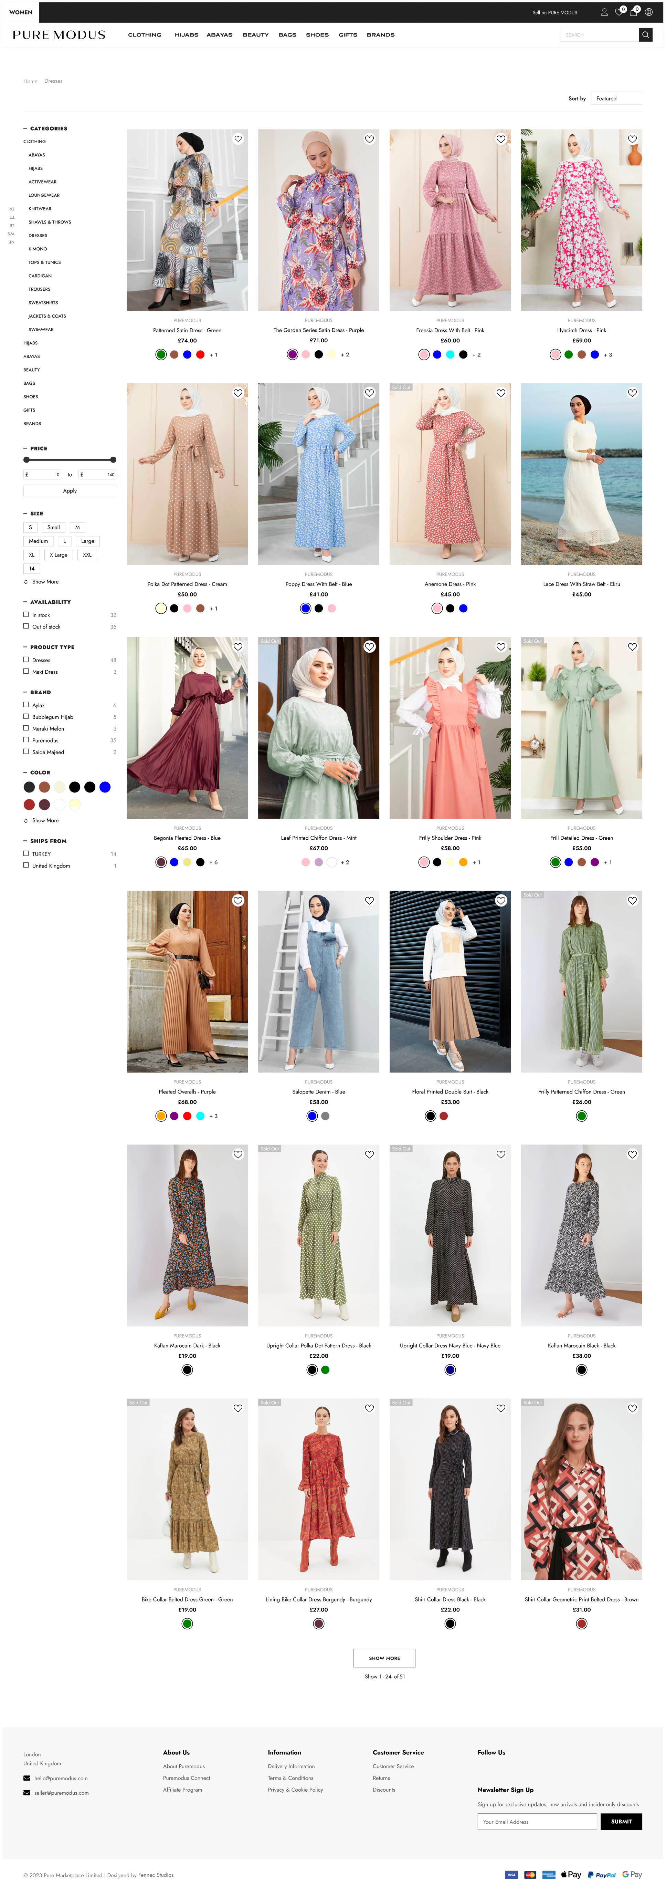Click the newsletter email address field
This screenshot has height=1897, width=666.
tap(537, 1821)
